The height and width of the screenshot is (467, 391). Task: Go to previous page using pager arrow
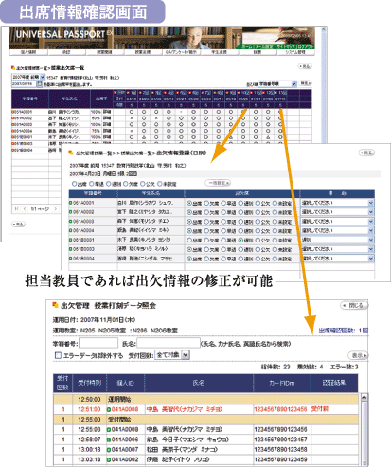click(25, 209)
